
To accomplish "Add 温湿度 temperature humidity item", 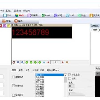I will [95, 16].
